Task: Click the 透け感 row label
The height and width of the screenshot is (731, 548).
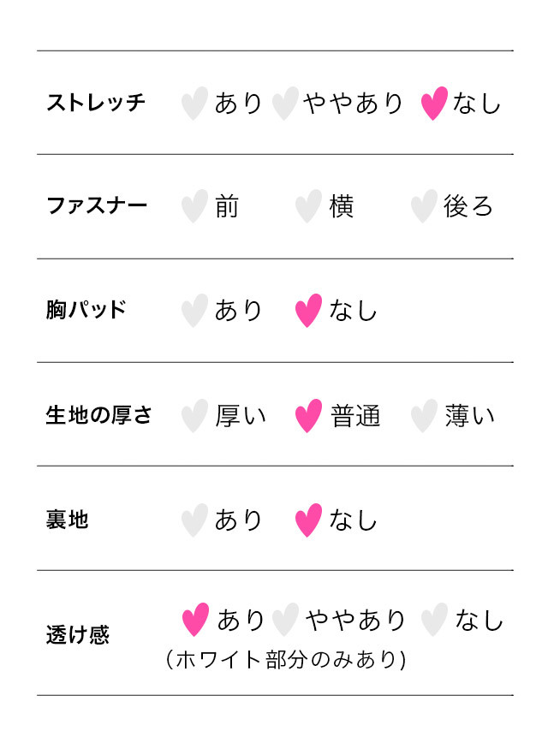Action: tap(78, 635)
